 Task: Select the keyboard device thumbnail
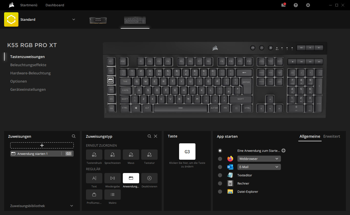[135, 20]
